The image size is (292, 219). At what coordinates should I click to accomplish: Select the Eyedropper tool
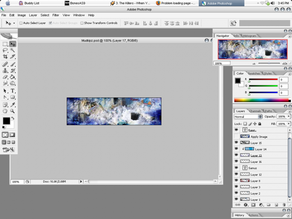point(12,105)
